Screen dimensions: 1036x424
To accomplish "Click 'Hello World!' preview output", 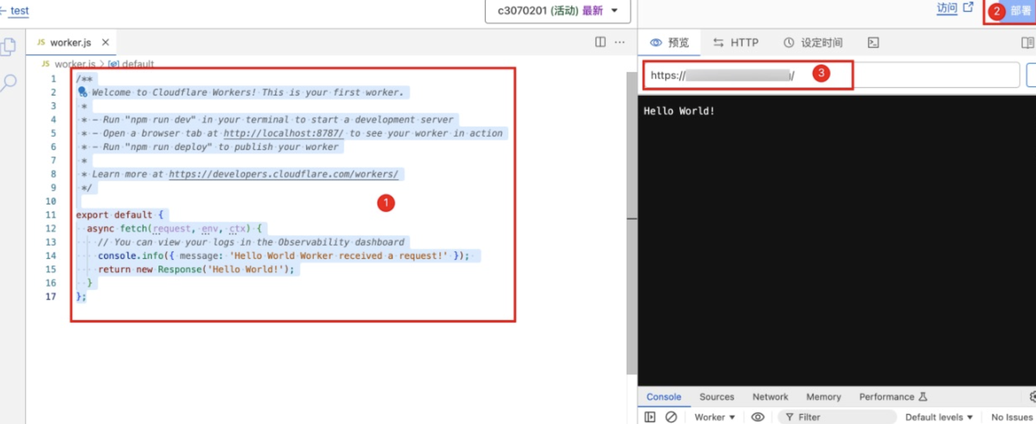I will coord(679,111).
